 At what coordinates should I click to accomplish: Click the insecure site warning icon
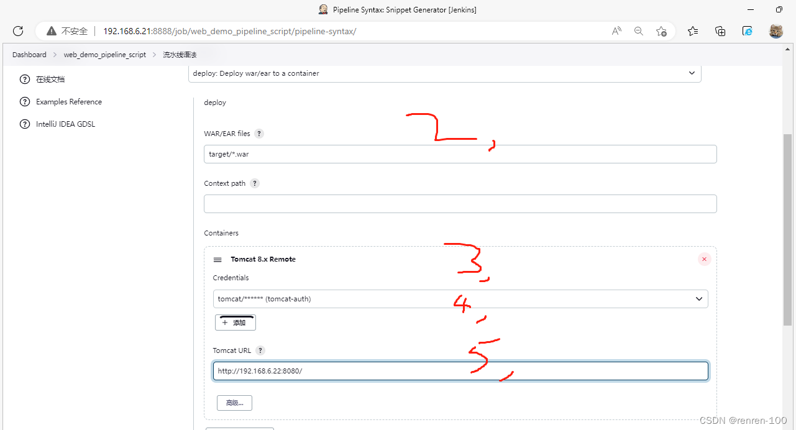(x=52, y=31)
